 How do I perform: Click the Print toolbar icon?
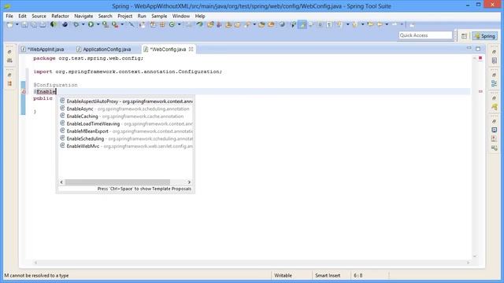click(x=43, y=24)
